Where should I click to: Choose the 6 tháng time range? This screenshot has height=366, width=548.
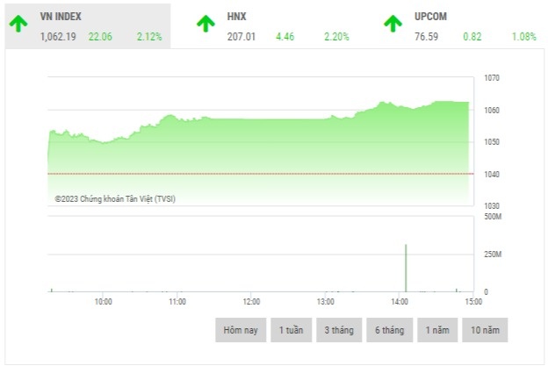[x=388, y=330]
